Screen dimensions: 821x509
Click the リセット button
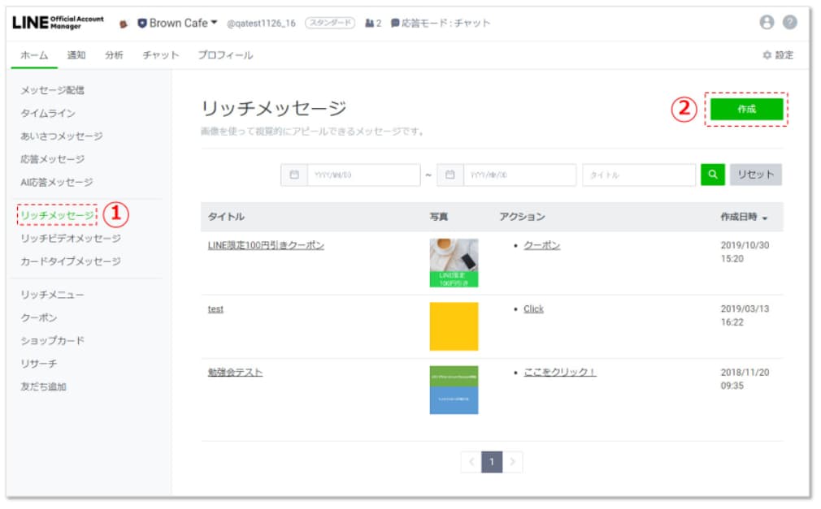755,175
